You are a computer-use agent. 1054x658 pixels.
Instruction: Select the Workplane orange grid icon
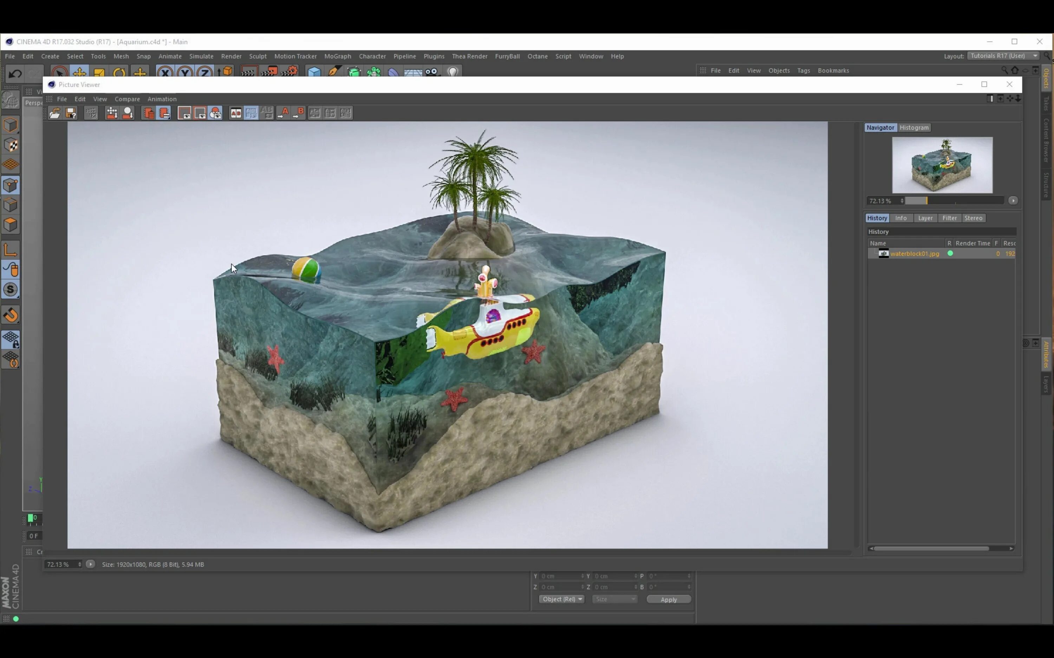[x=11, y=165]
